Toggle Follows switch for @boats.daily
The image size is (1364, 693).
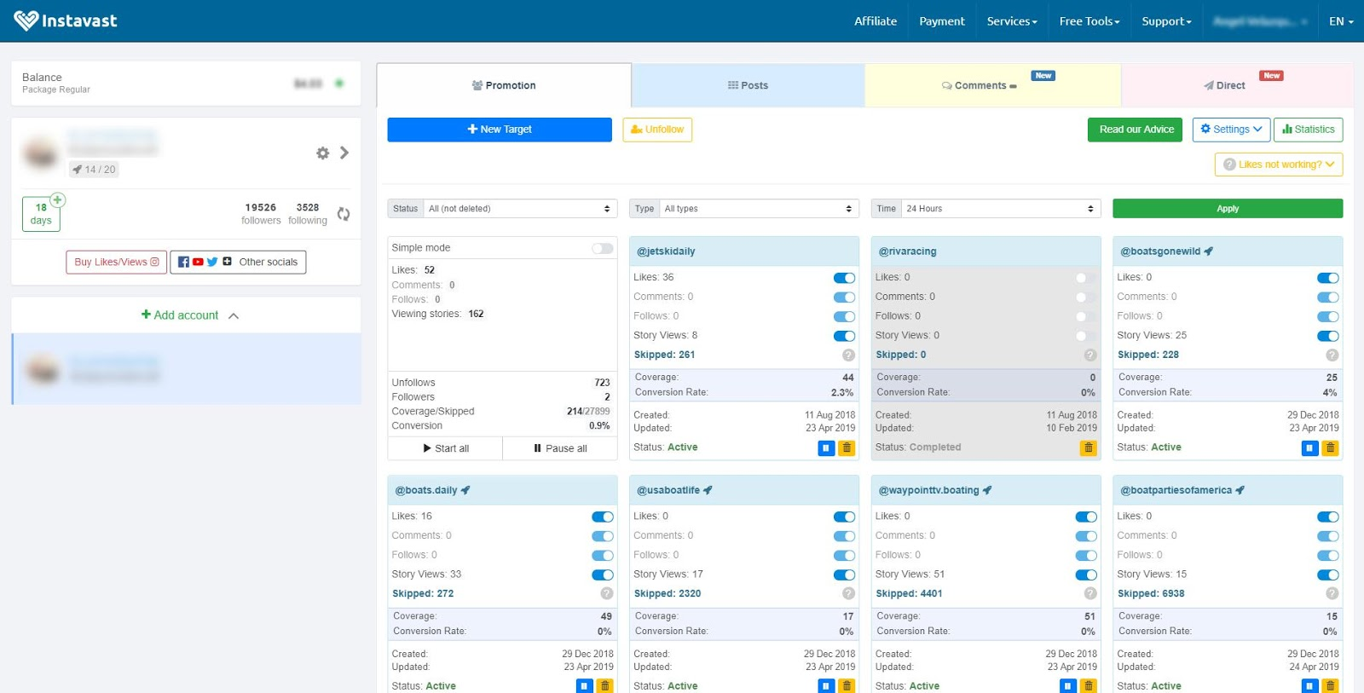tap(603, 556)
